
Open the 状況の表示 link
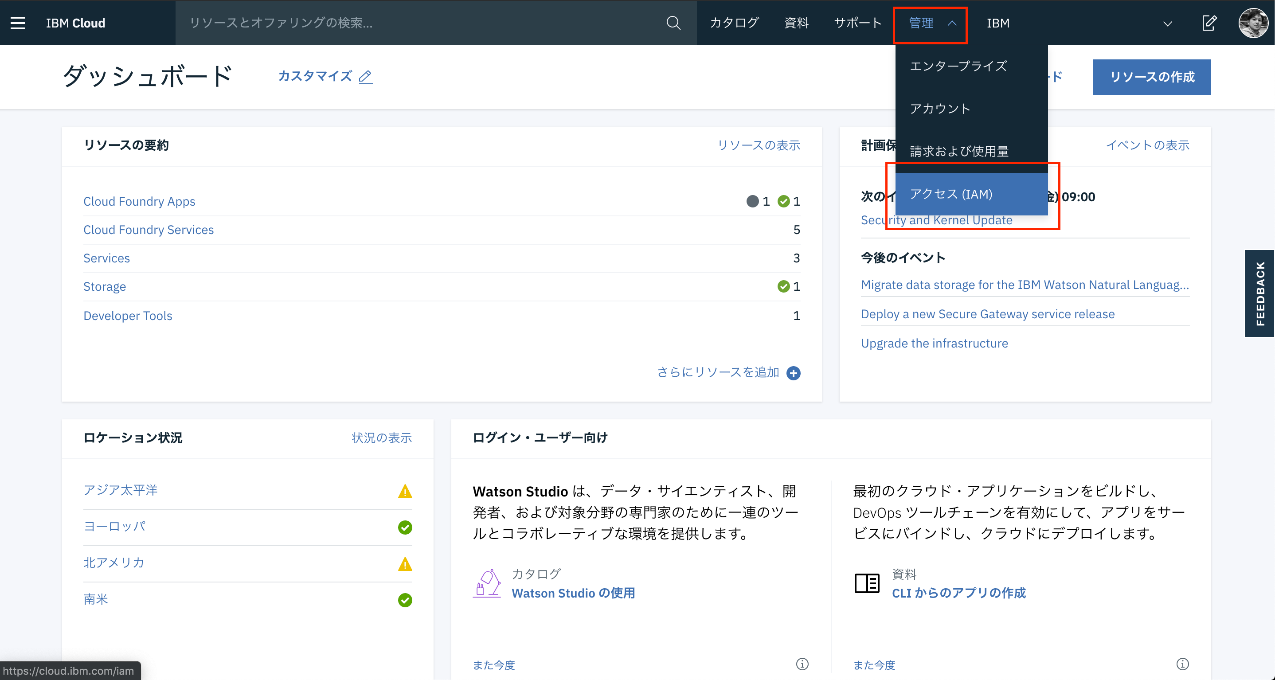(382, 438)
